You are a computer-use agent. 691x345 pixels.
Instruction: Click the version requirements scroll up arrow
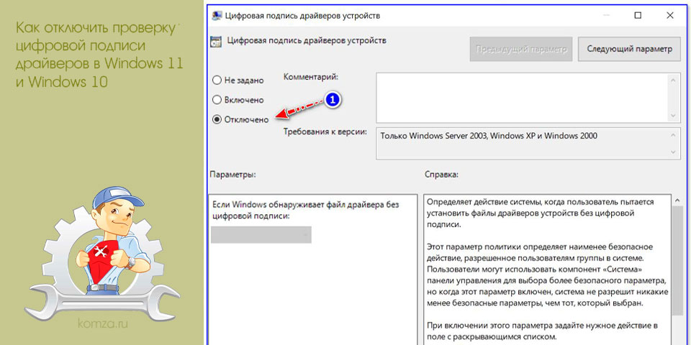coord(672,134)
